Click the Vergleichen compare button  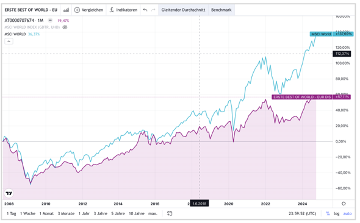click(89, 10)
